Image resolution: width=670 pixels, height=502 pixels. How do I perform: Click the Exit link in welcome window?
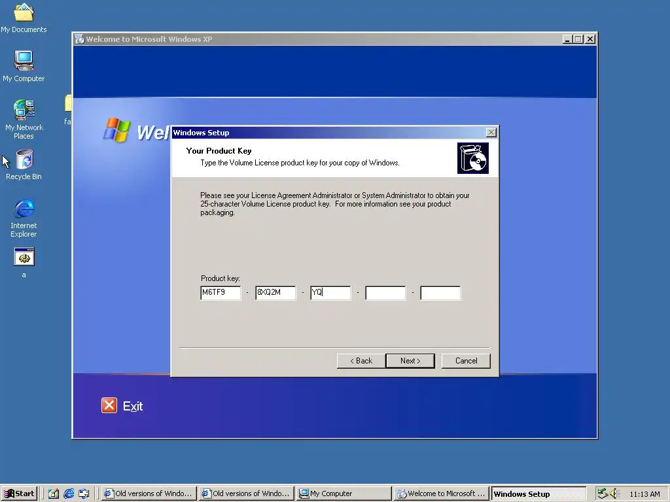tap(133, 406)
